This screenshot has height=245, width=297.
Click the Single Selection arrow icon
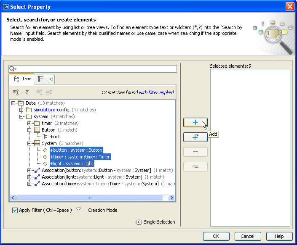point(139,222)
